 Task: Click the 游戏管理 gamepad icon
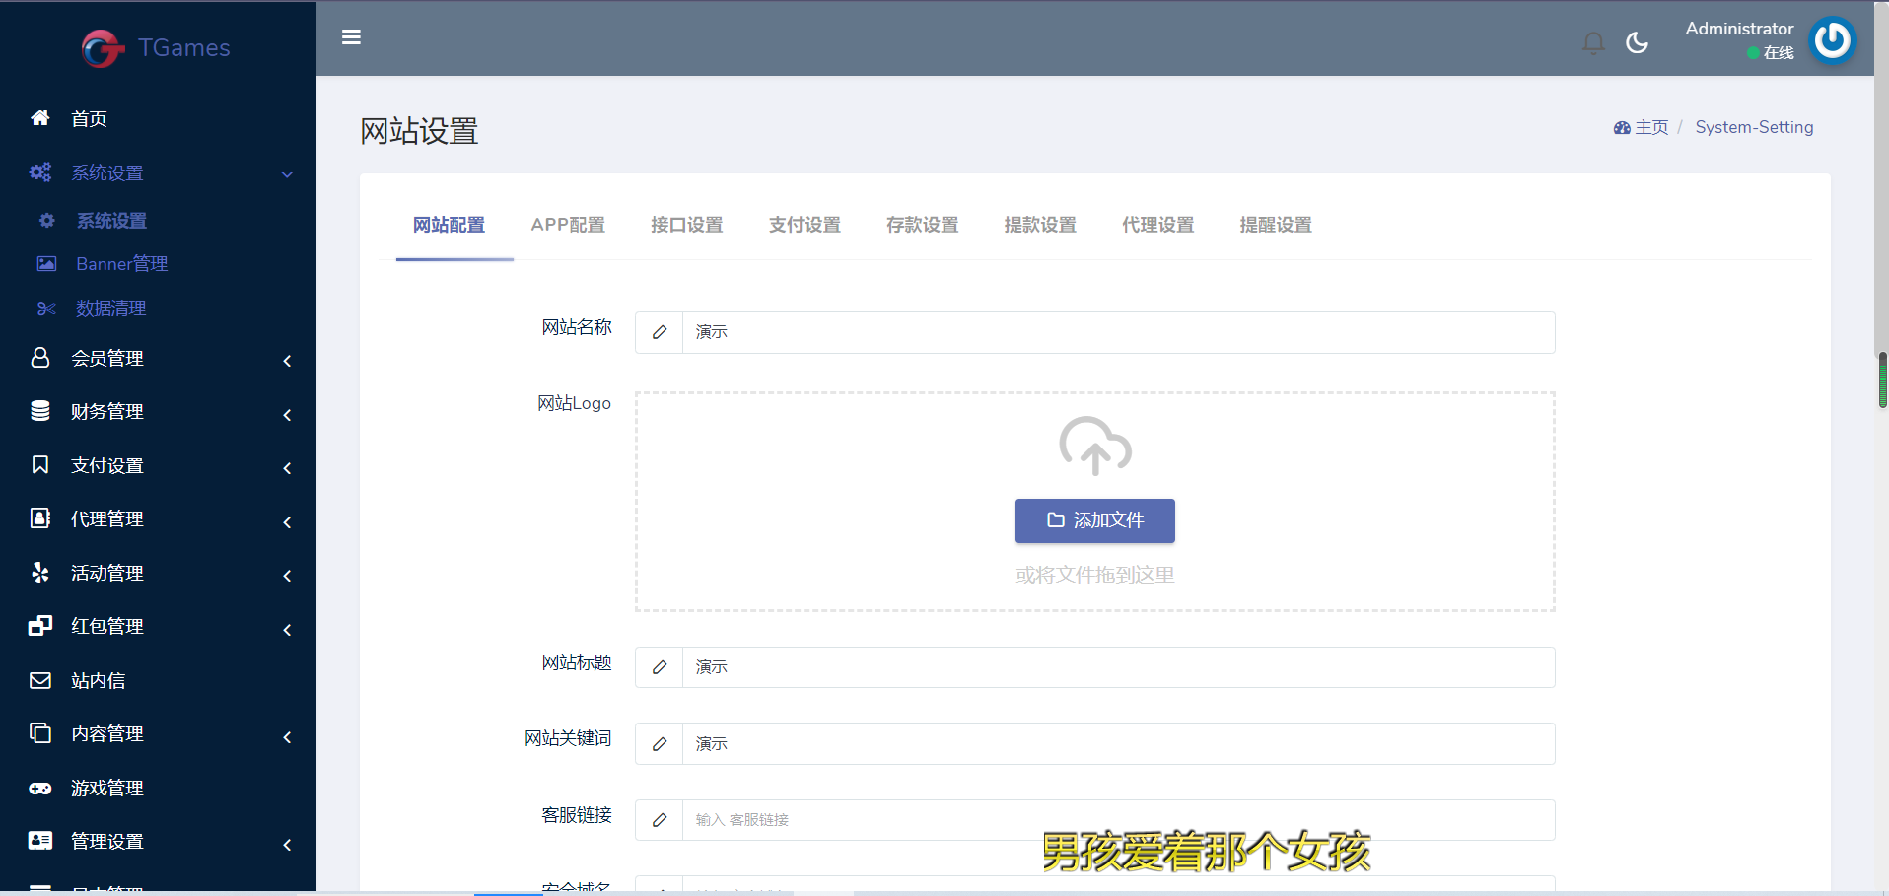tap(40, 788)
